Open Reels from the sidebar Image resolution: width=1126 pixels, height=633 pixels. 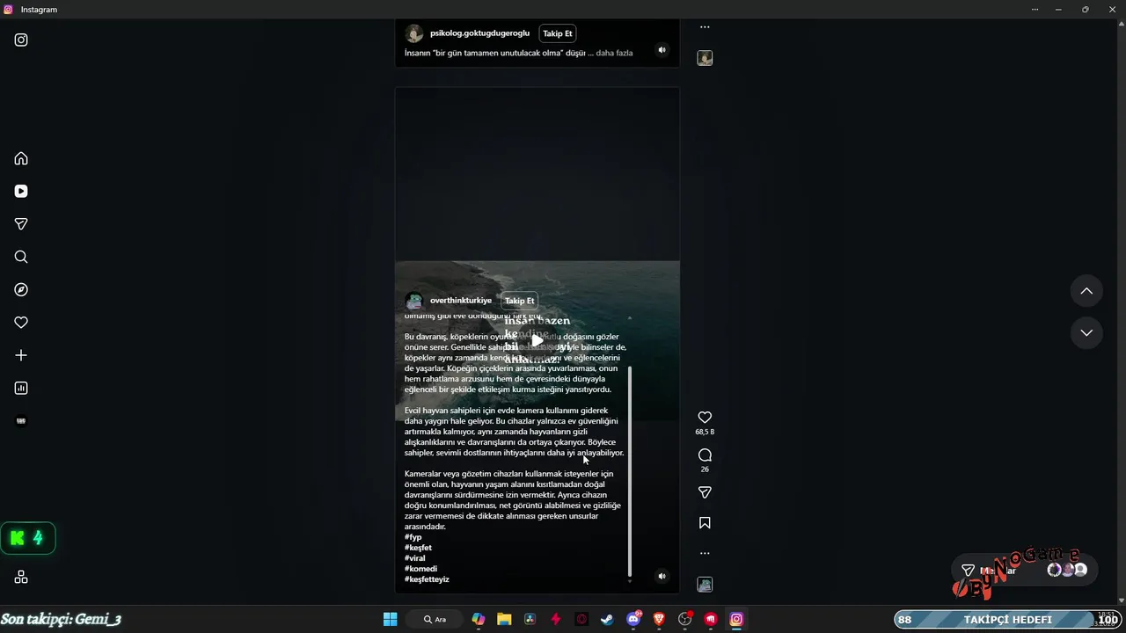click(x=21, y=192)
